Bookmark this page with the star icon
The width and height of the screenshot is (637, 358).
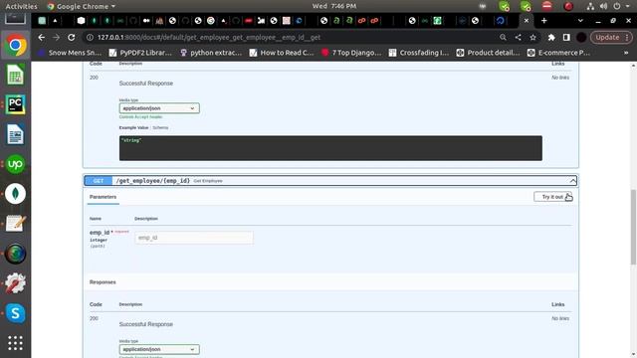(x=532, y=38)
